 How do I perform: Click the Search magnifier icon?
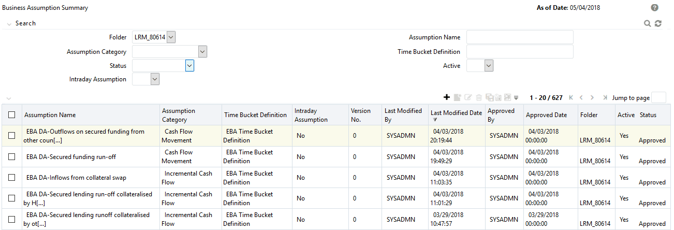point(647,23)
